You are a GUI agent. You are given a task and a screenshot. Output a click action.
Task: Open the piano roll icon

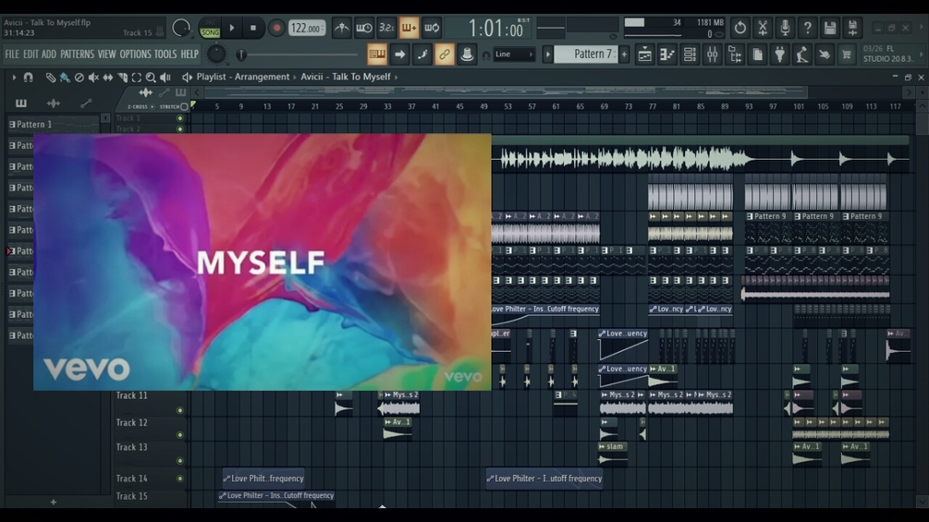(x=667, y=55)
